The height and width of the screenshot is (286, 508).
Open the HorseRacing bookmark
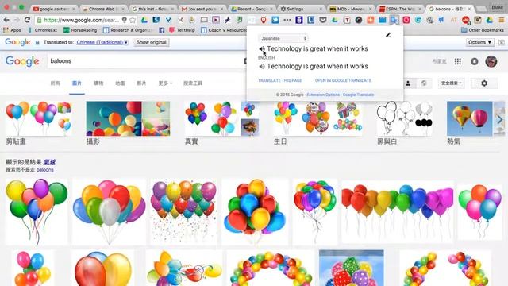tap(80, 30)
